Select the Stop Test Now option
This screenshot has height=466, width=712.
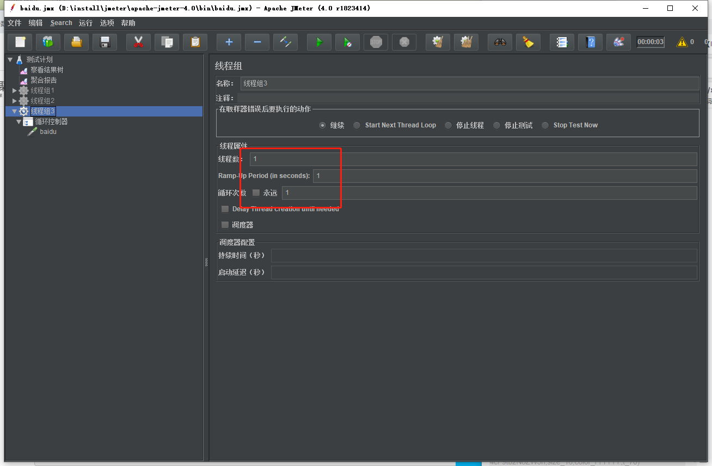coord(545,125)
